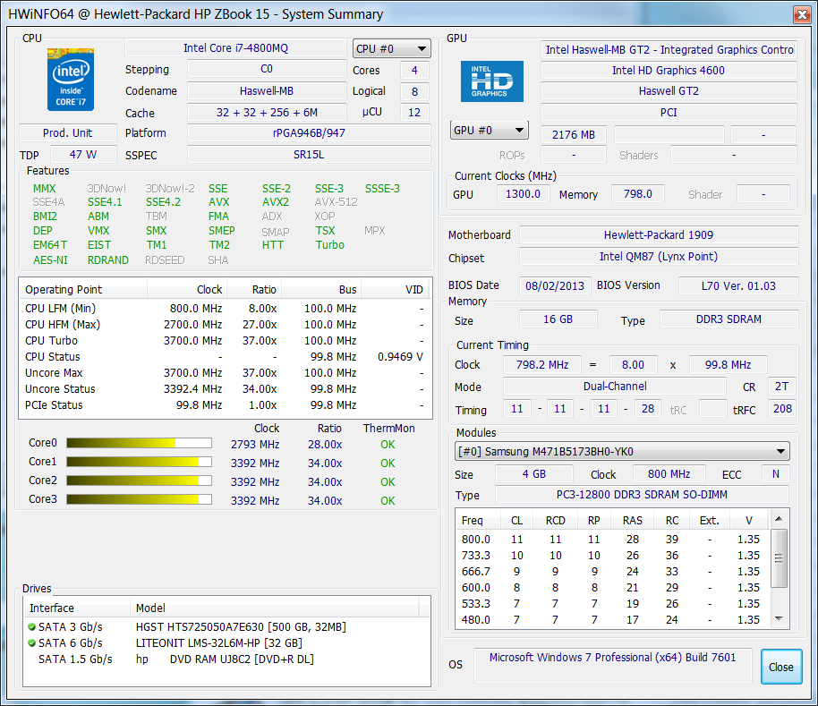The image size is (818, 706).
Task: Click the Core1 usage bar
Action: (x=140, y=462)
